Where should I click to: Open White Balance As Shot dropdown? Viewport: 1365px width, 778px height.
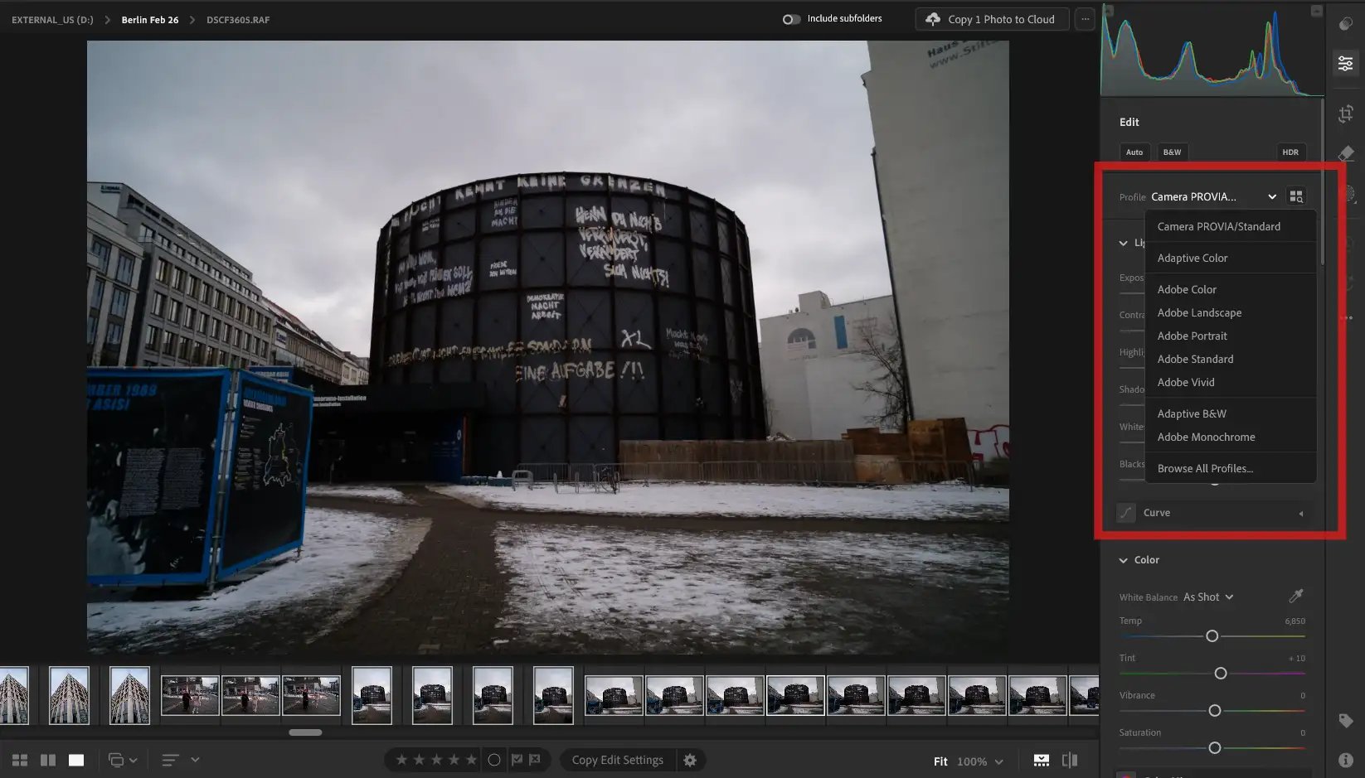click(x=1208, y=597)
